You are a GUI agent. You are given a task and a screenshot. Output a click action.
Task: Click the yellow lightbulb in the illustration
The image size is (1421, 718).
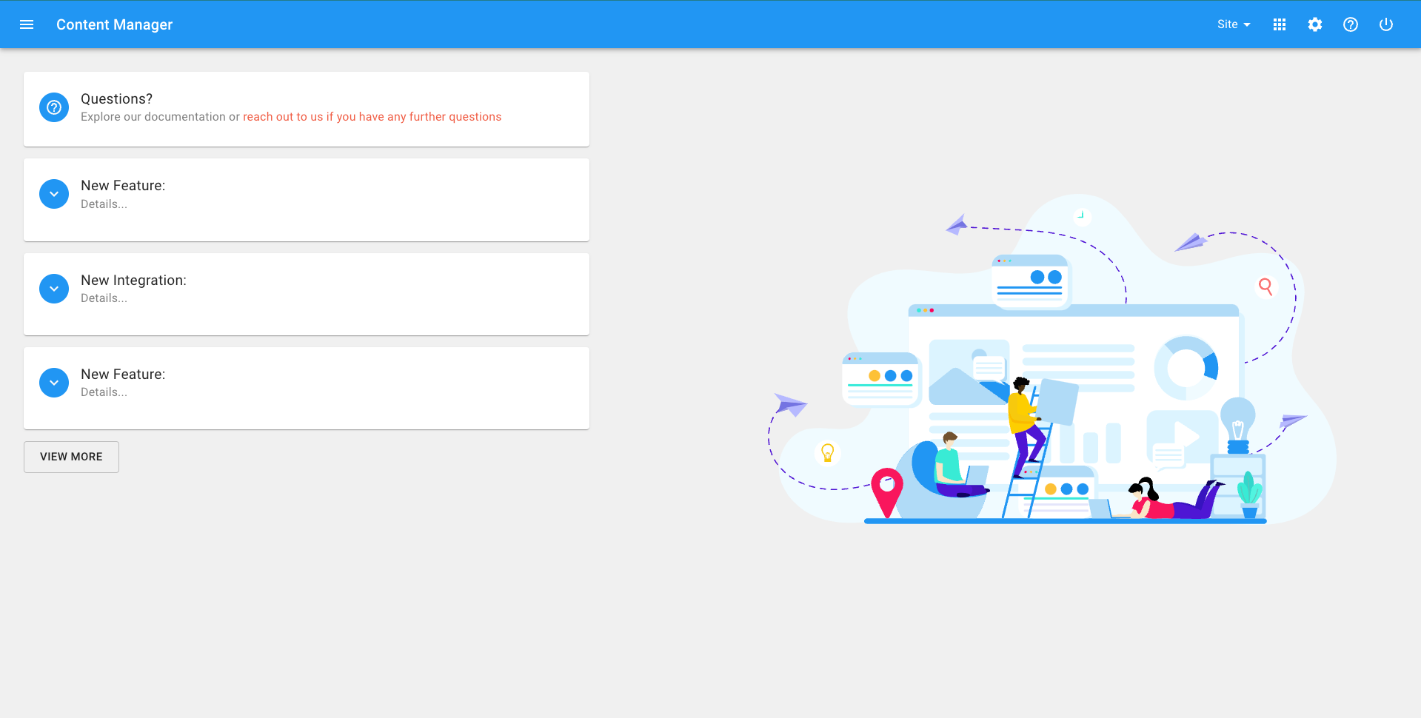[x=827, y=452]
